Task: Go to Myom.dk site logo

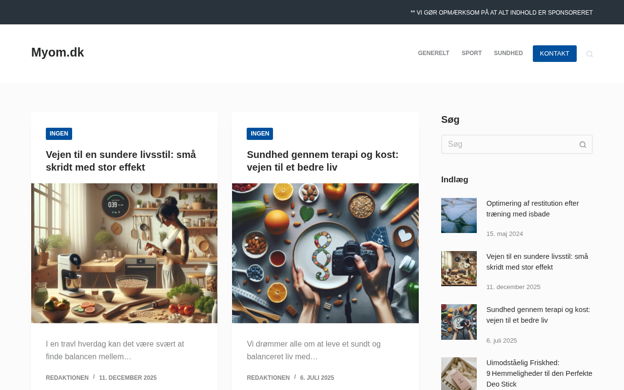Action: [58, 53]
